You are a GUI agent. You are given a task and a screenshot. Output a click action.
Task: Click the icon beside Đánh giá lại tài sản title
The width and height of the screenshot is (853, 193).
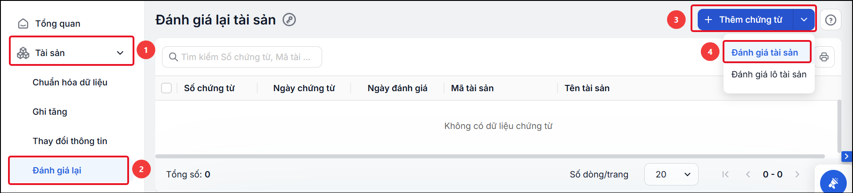pos(289,20)
